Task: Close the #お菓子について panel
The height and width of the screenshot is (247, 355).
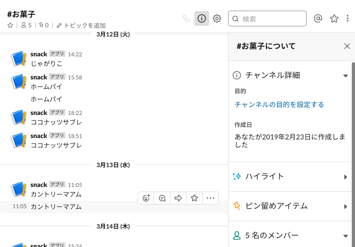Action: click(x=347, y=46)
